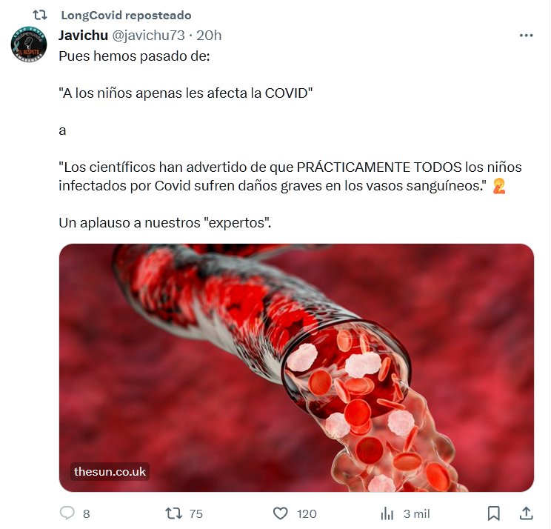Open the LongCovid reposteado link
Image resolution: width=551 pixels, height=529 pixels.
[126, 15]
